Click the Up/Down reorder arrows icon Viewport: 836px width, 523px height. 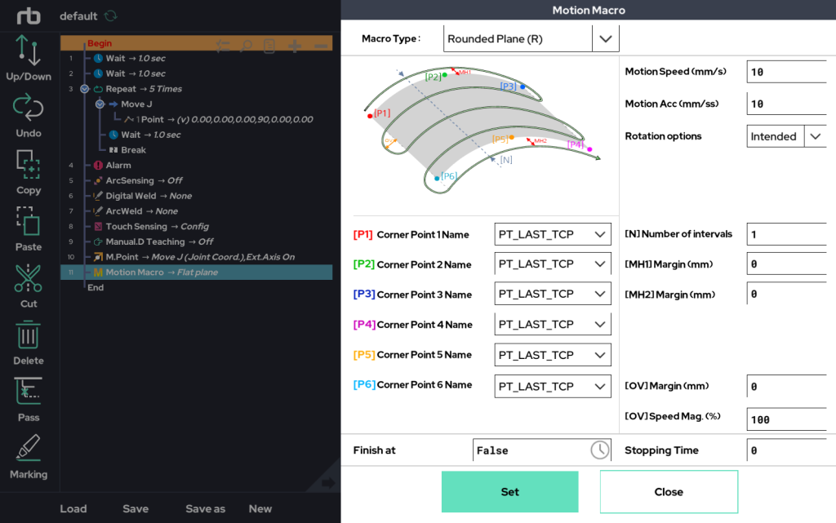click(28, 51)
